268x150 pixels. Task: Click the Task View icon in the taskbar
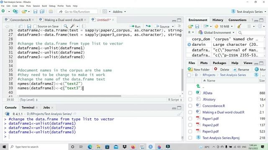81,147
